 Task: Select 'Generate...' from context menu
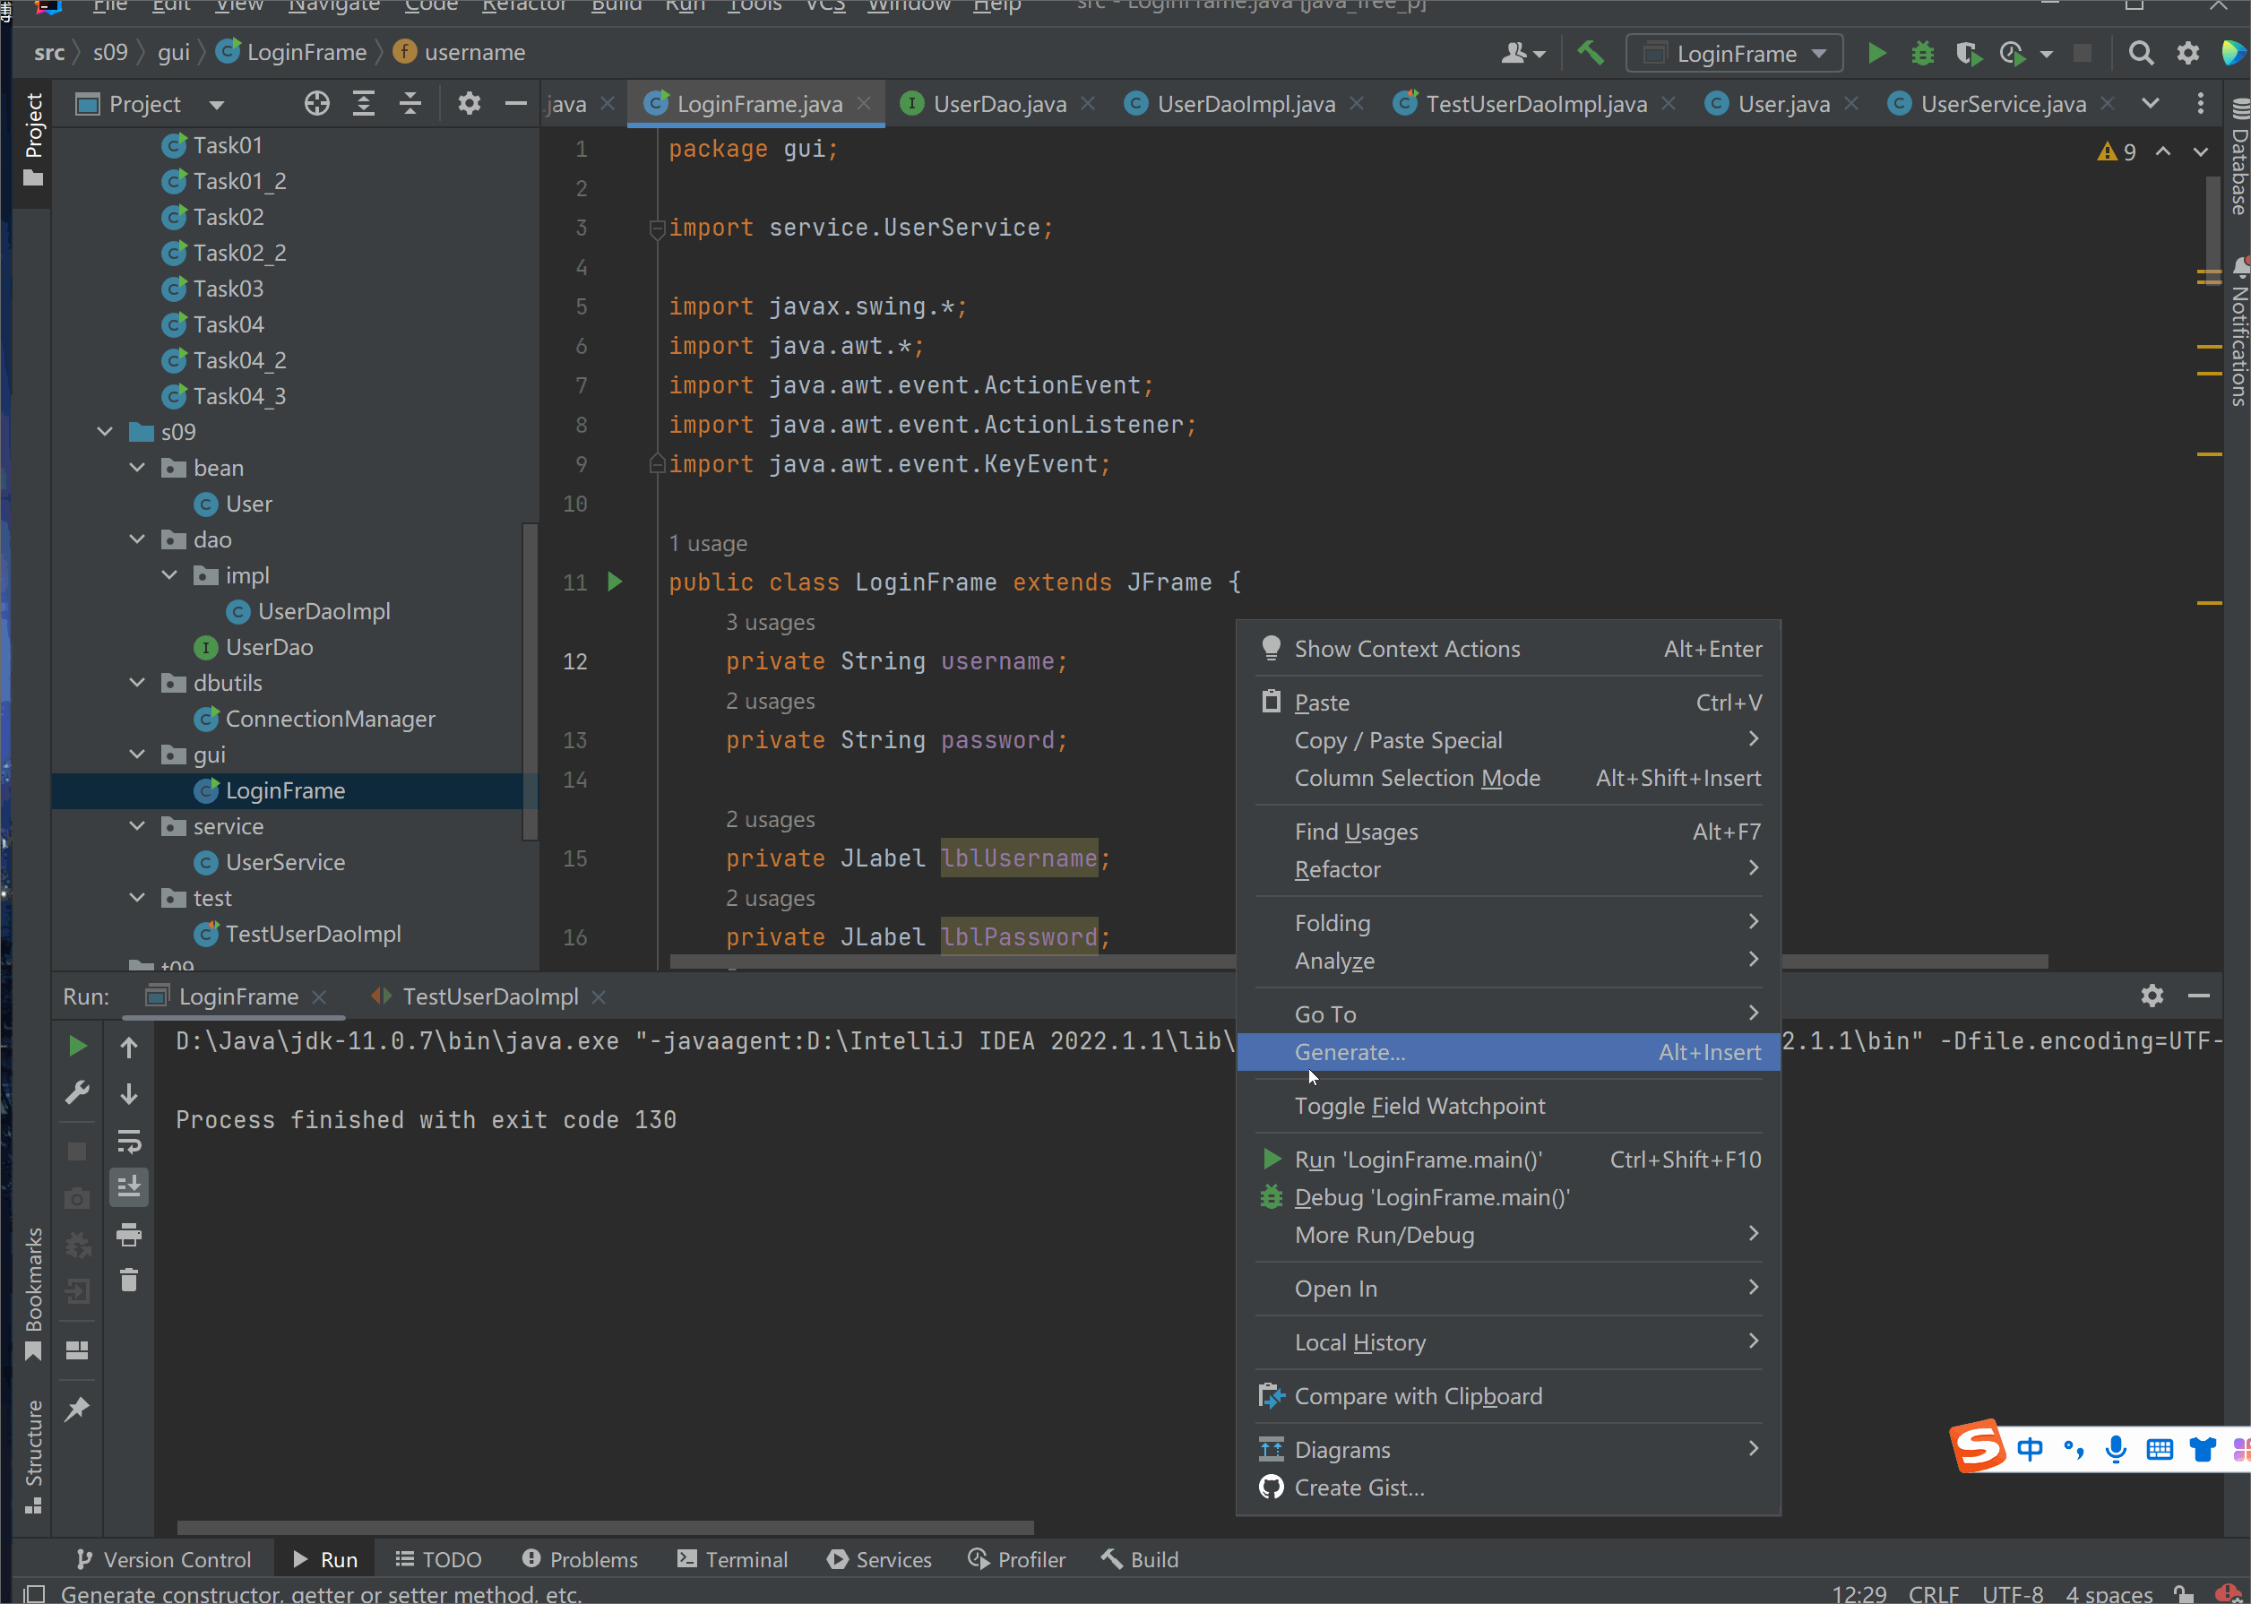1350,1050
